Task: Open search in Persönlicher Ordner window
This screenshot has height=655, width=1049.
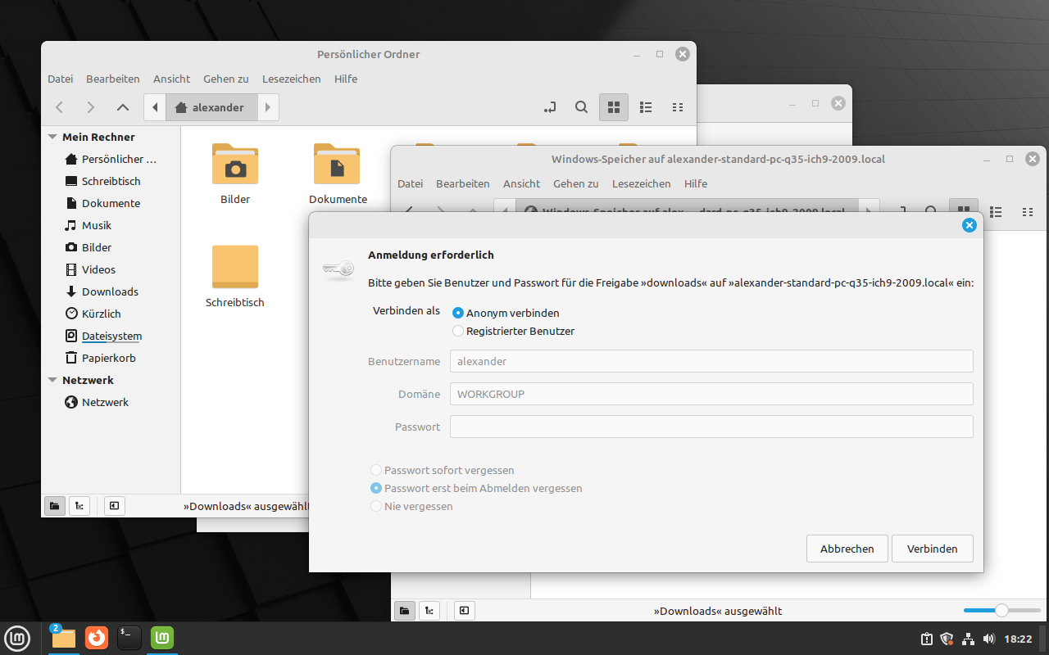Action: tap(581, 107)
